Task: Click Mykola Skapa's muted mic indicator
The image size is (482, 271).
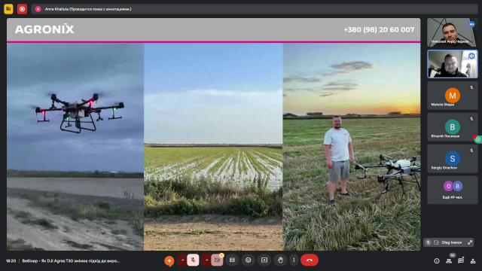Action: tap(471, 87)
